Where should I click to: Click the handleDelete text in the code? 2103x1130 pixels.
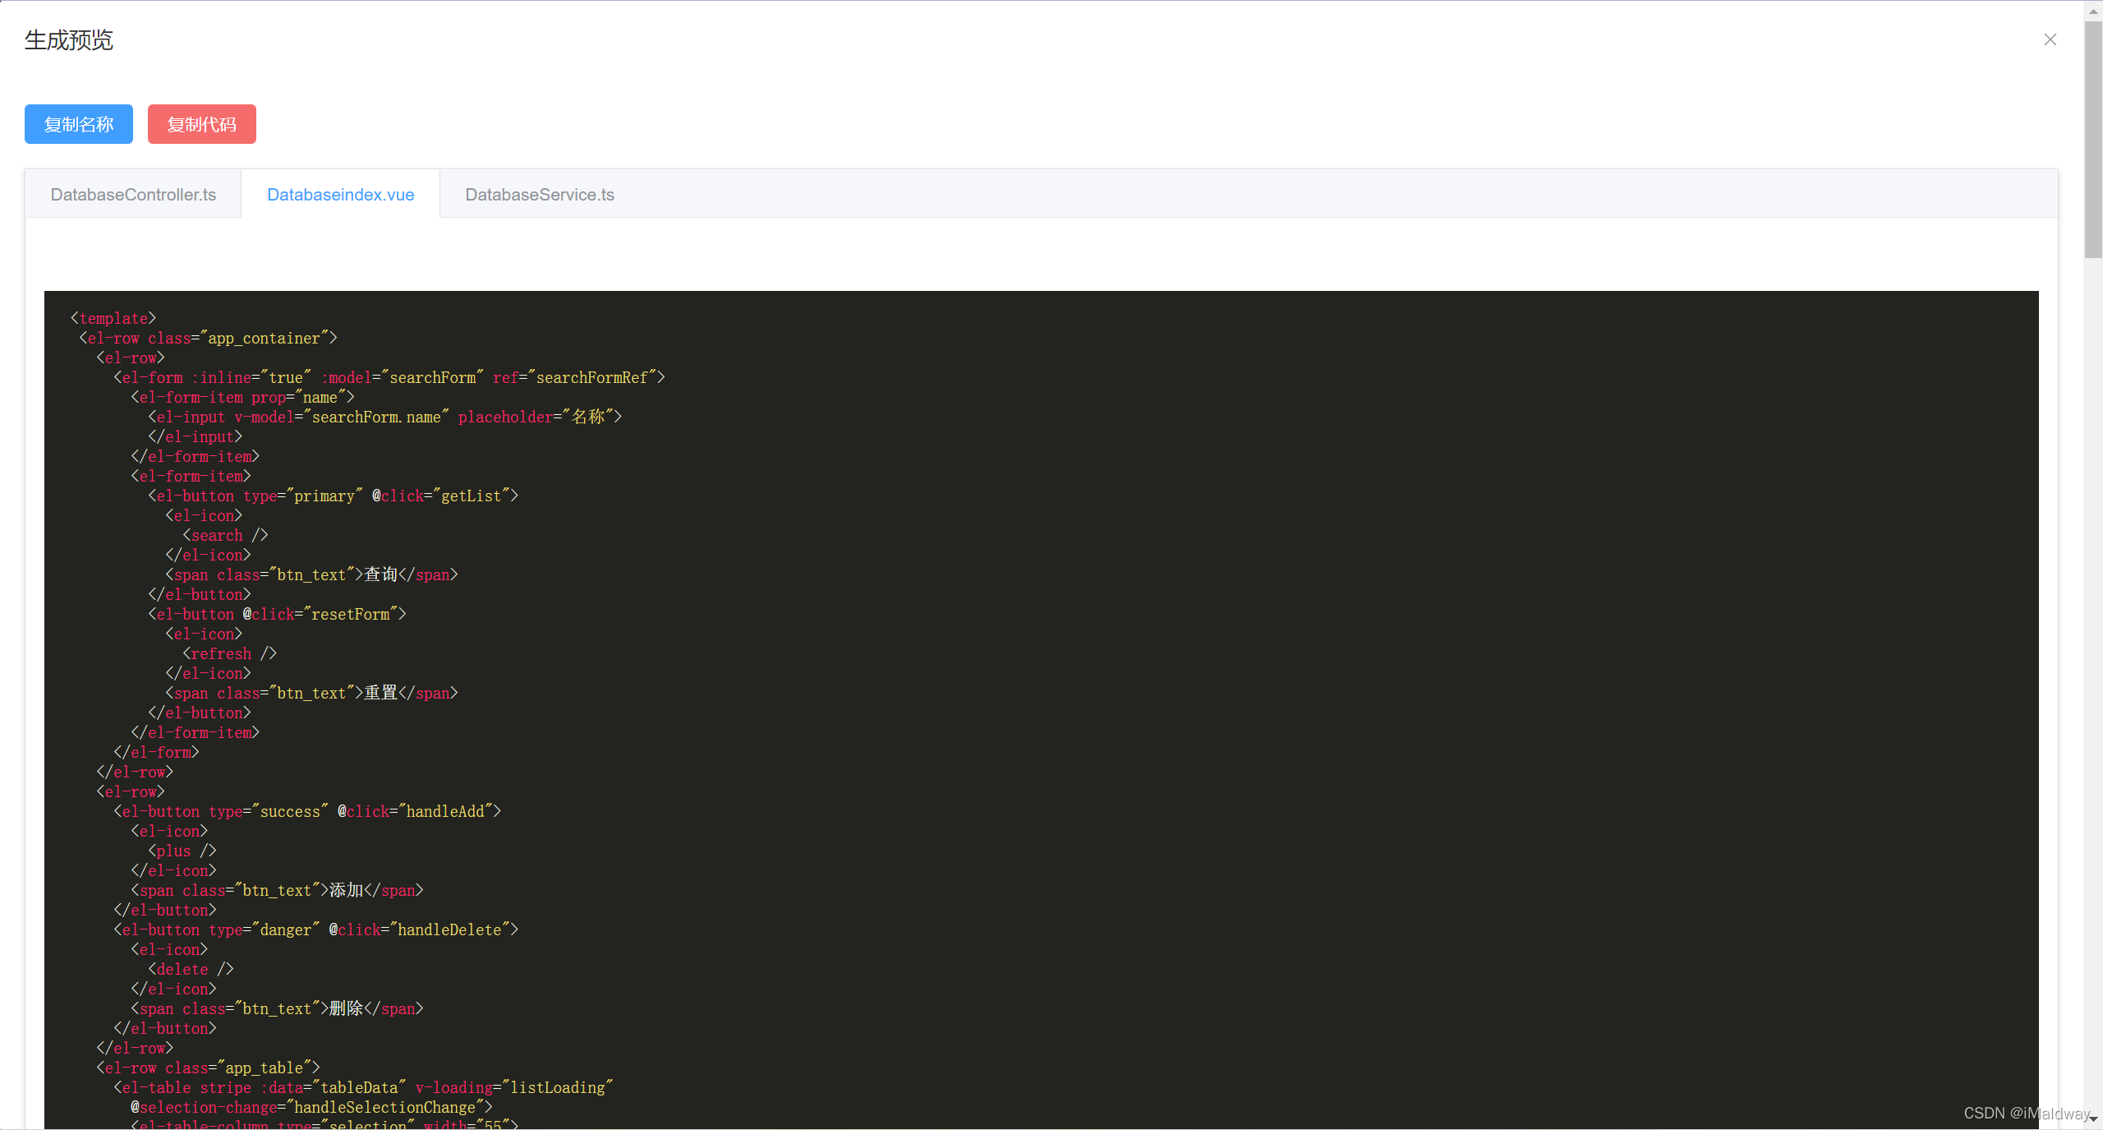pyautogui.click(x=449, y=930)
